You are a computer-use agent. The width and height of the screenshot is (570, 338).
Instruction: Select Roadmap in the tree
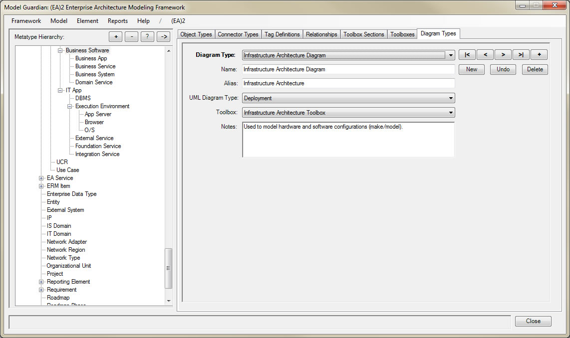pyautogui.click(x=58, y=298)
